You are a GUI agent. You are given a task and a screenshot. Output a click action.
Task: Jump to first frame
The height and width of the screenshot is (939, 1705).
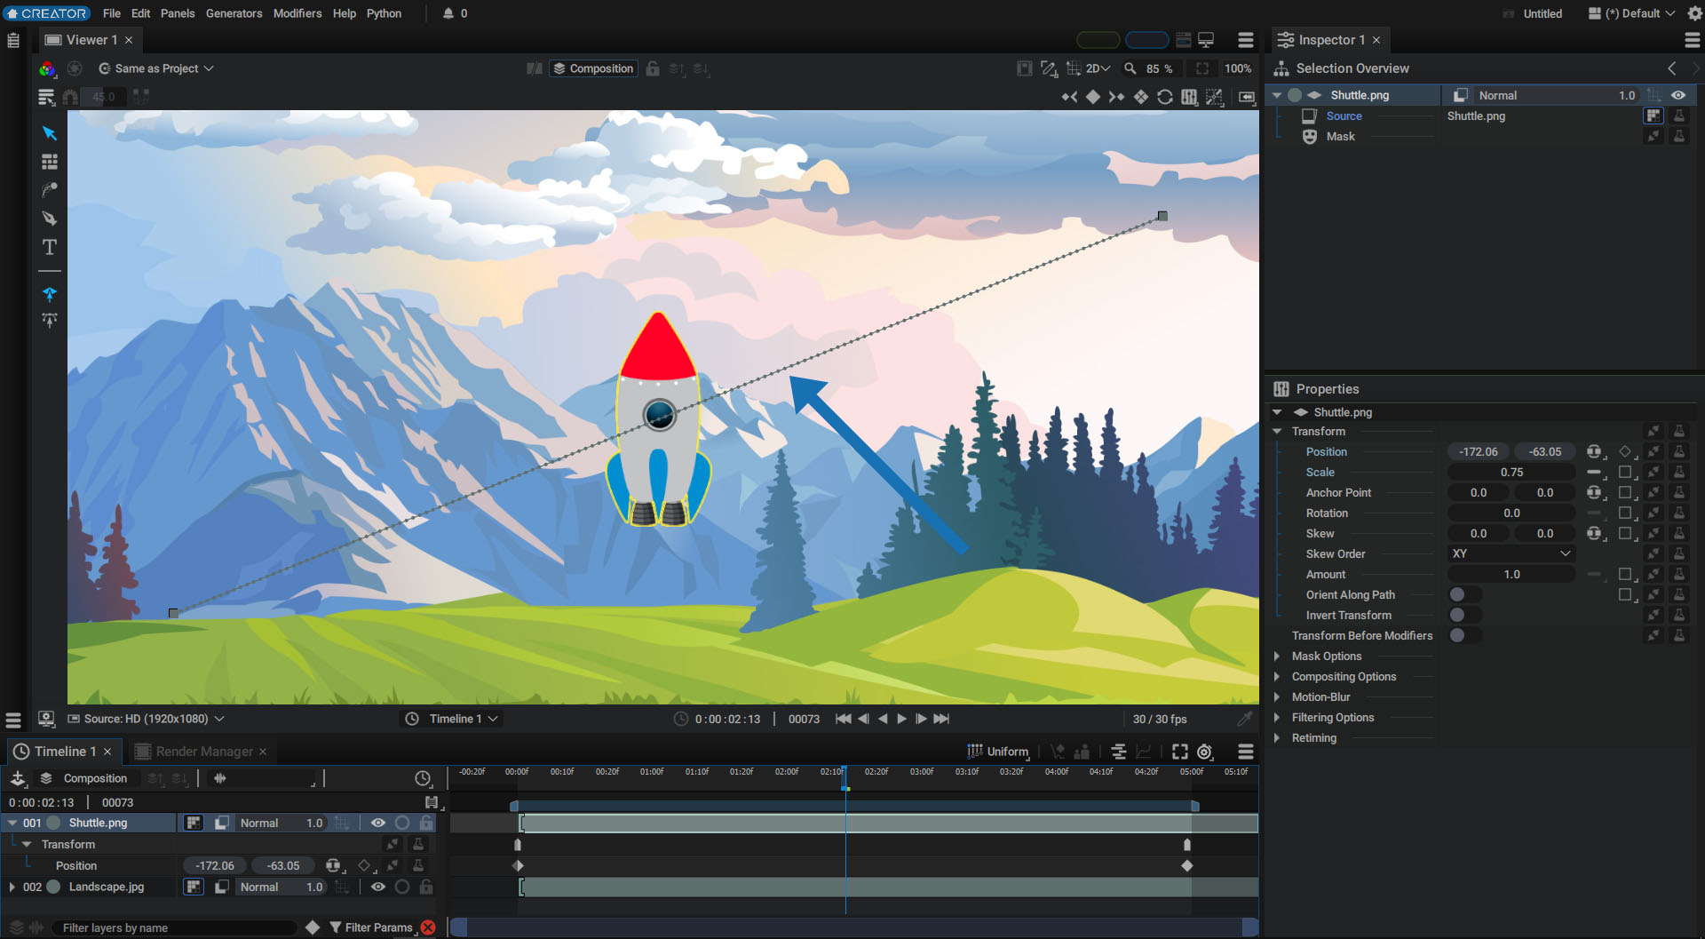pyautogui.click(x=844, y=719)
